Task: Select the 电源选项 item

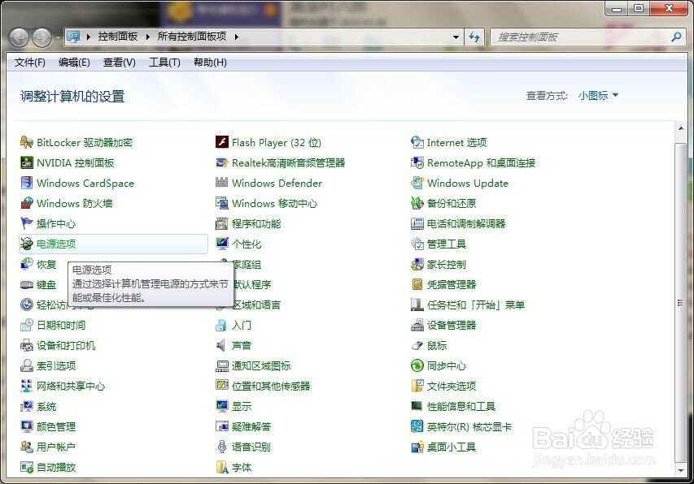Action: (x=55, y=244)
